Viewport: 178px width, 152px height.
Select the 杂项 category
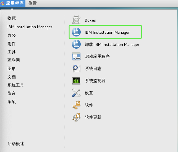click(12, 102)
